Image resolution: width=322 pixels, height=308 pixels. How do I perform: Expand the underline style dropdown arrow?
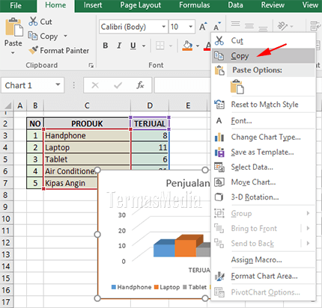pos(144,46)
